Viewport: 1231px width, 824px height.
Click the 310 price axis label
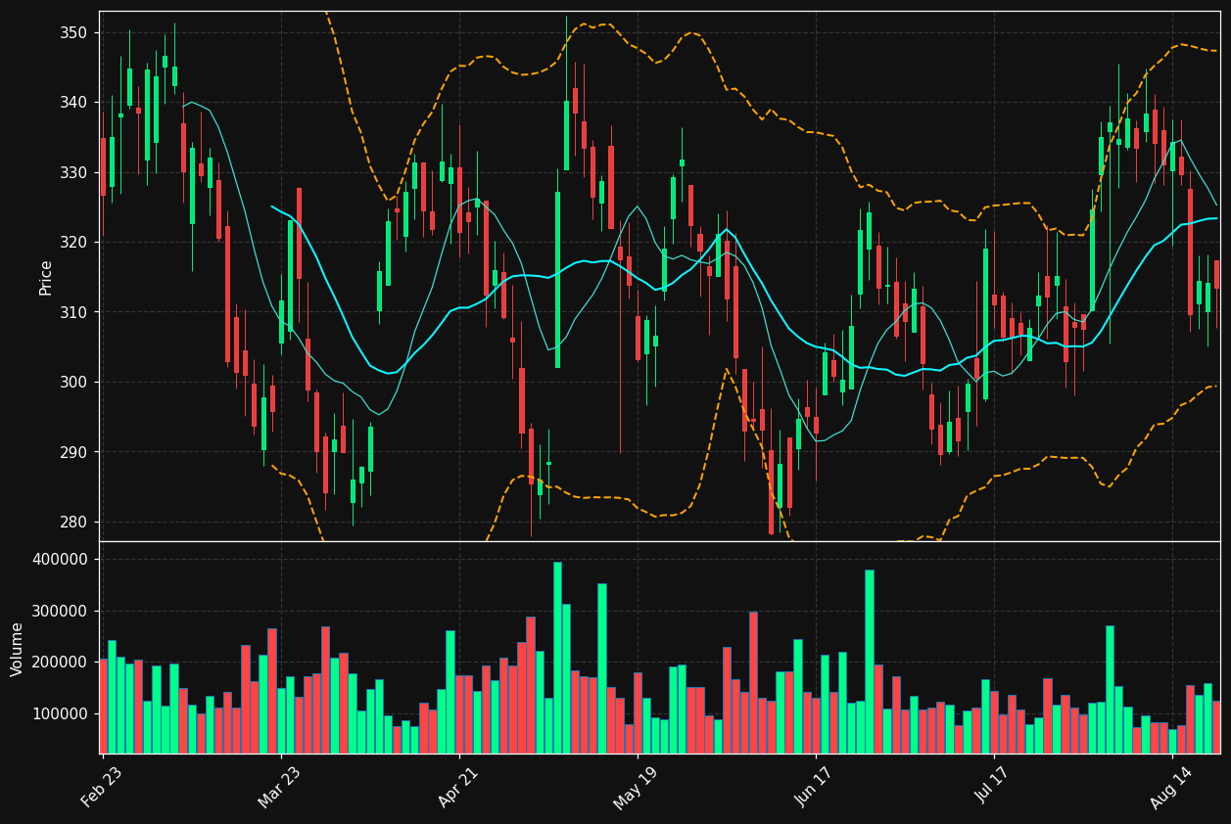point(74,312)
